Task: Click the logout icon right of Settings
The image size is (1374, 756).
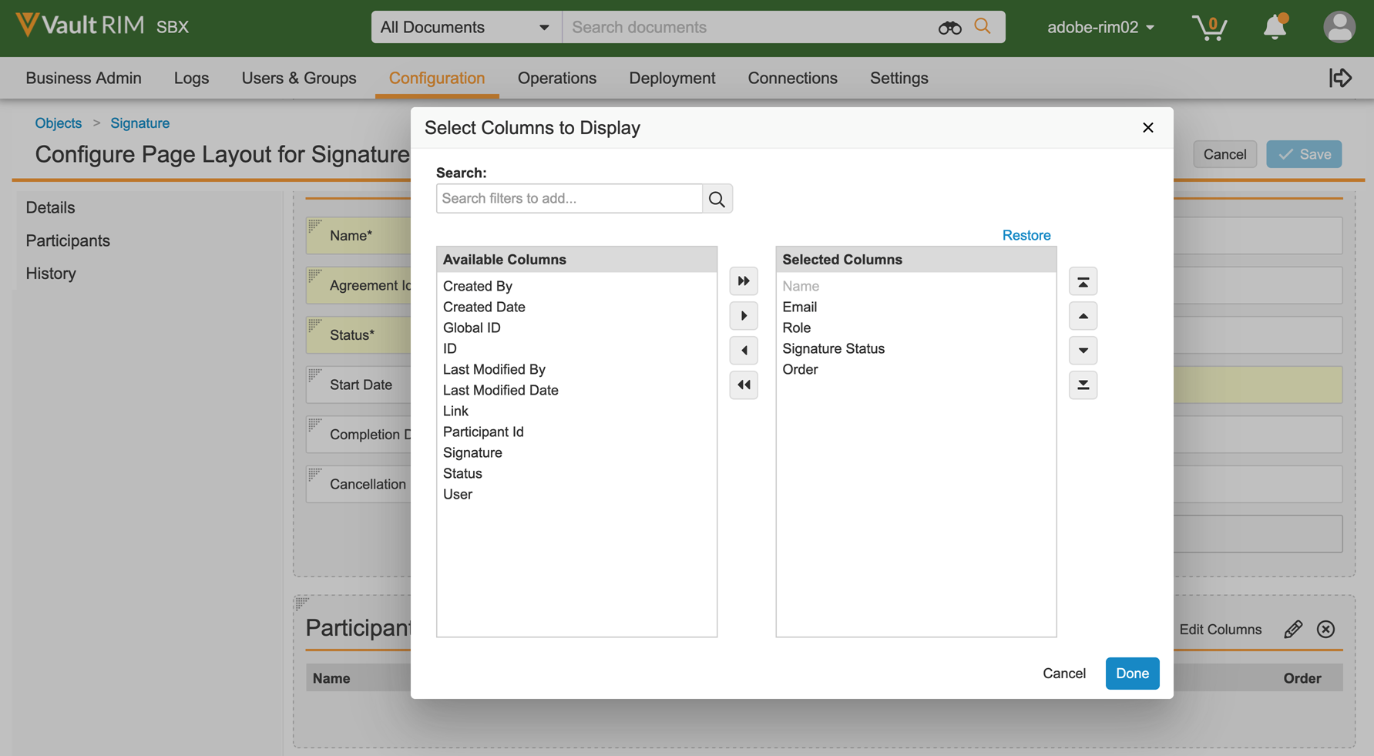Action: (1341, 77)
